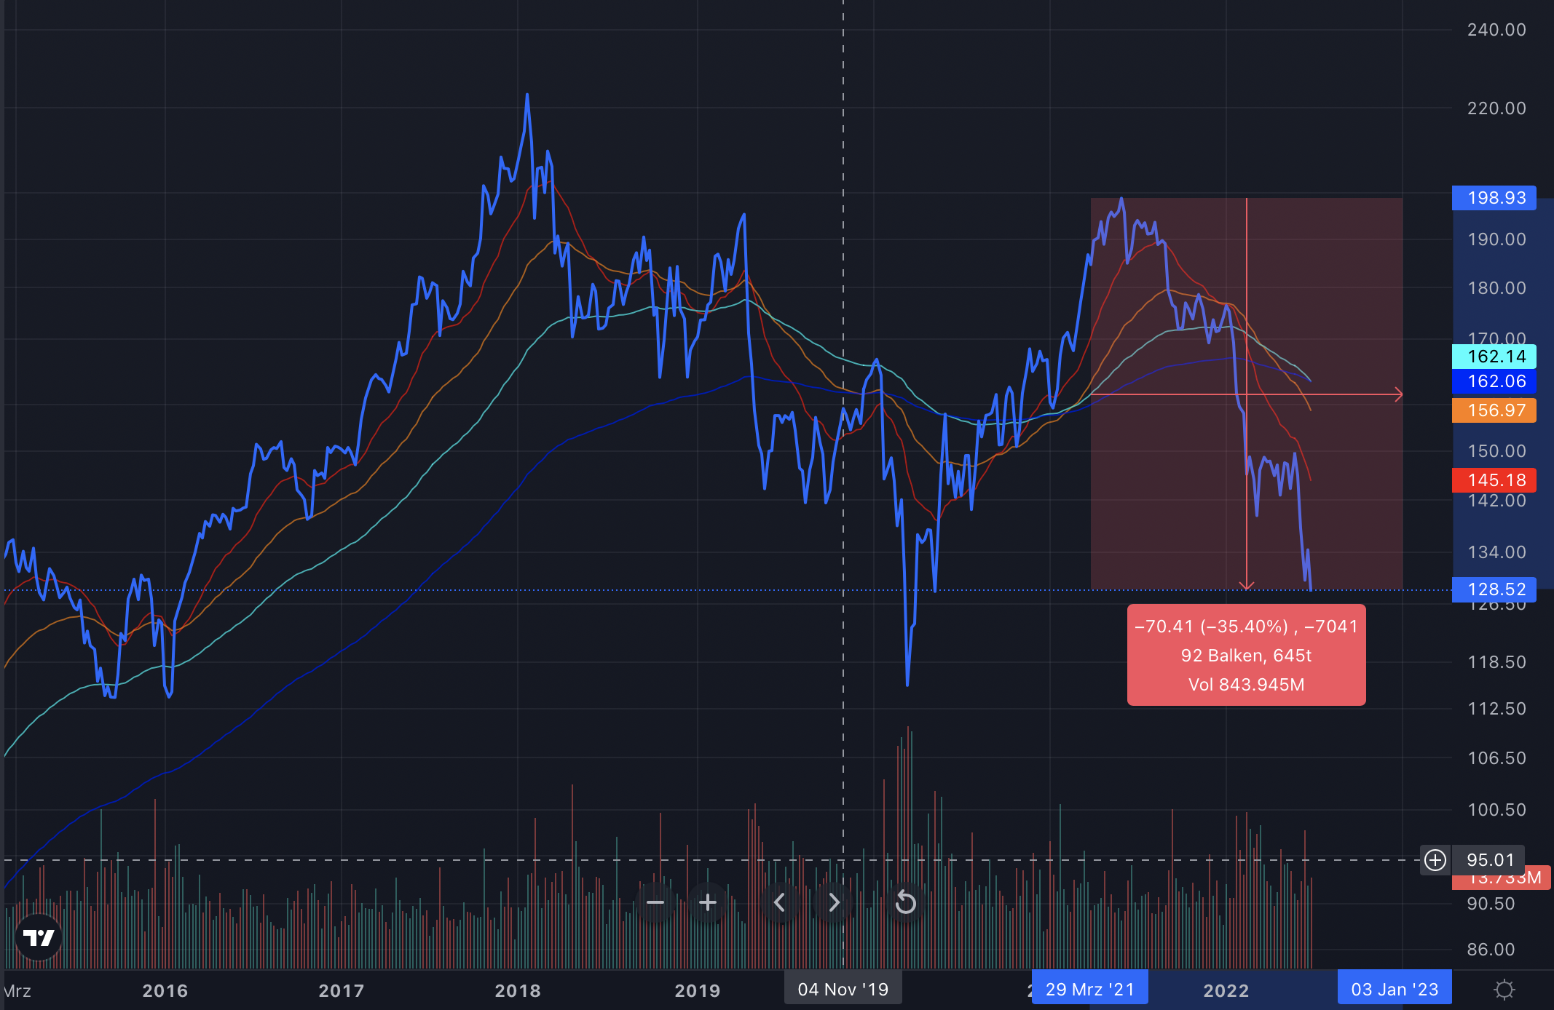1554x1010 pixels.
Task: Open the TradingView logo in the corner
Action: 39,937
